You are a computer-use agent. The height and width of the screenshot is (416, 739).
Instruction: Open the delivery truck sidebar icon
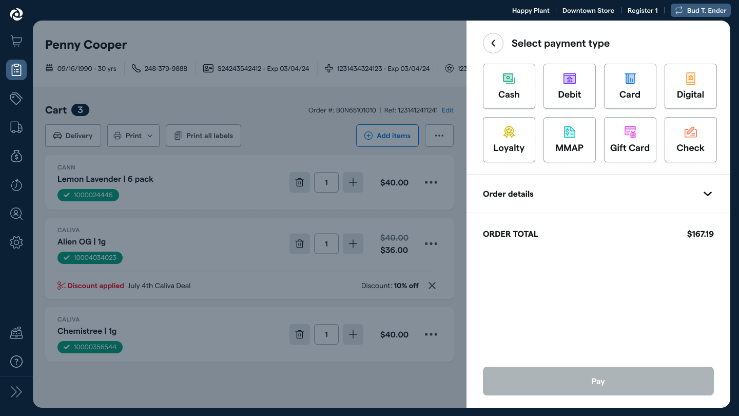pyautogui.click(x=16, y=127)
